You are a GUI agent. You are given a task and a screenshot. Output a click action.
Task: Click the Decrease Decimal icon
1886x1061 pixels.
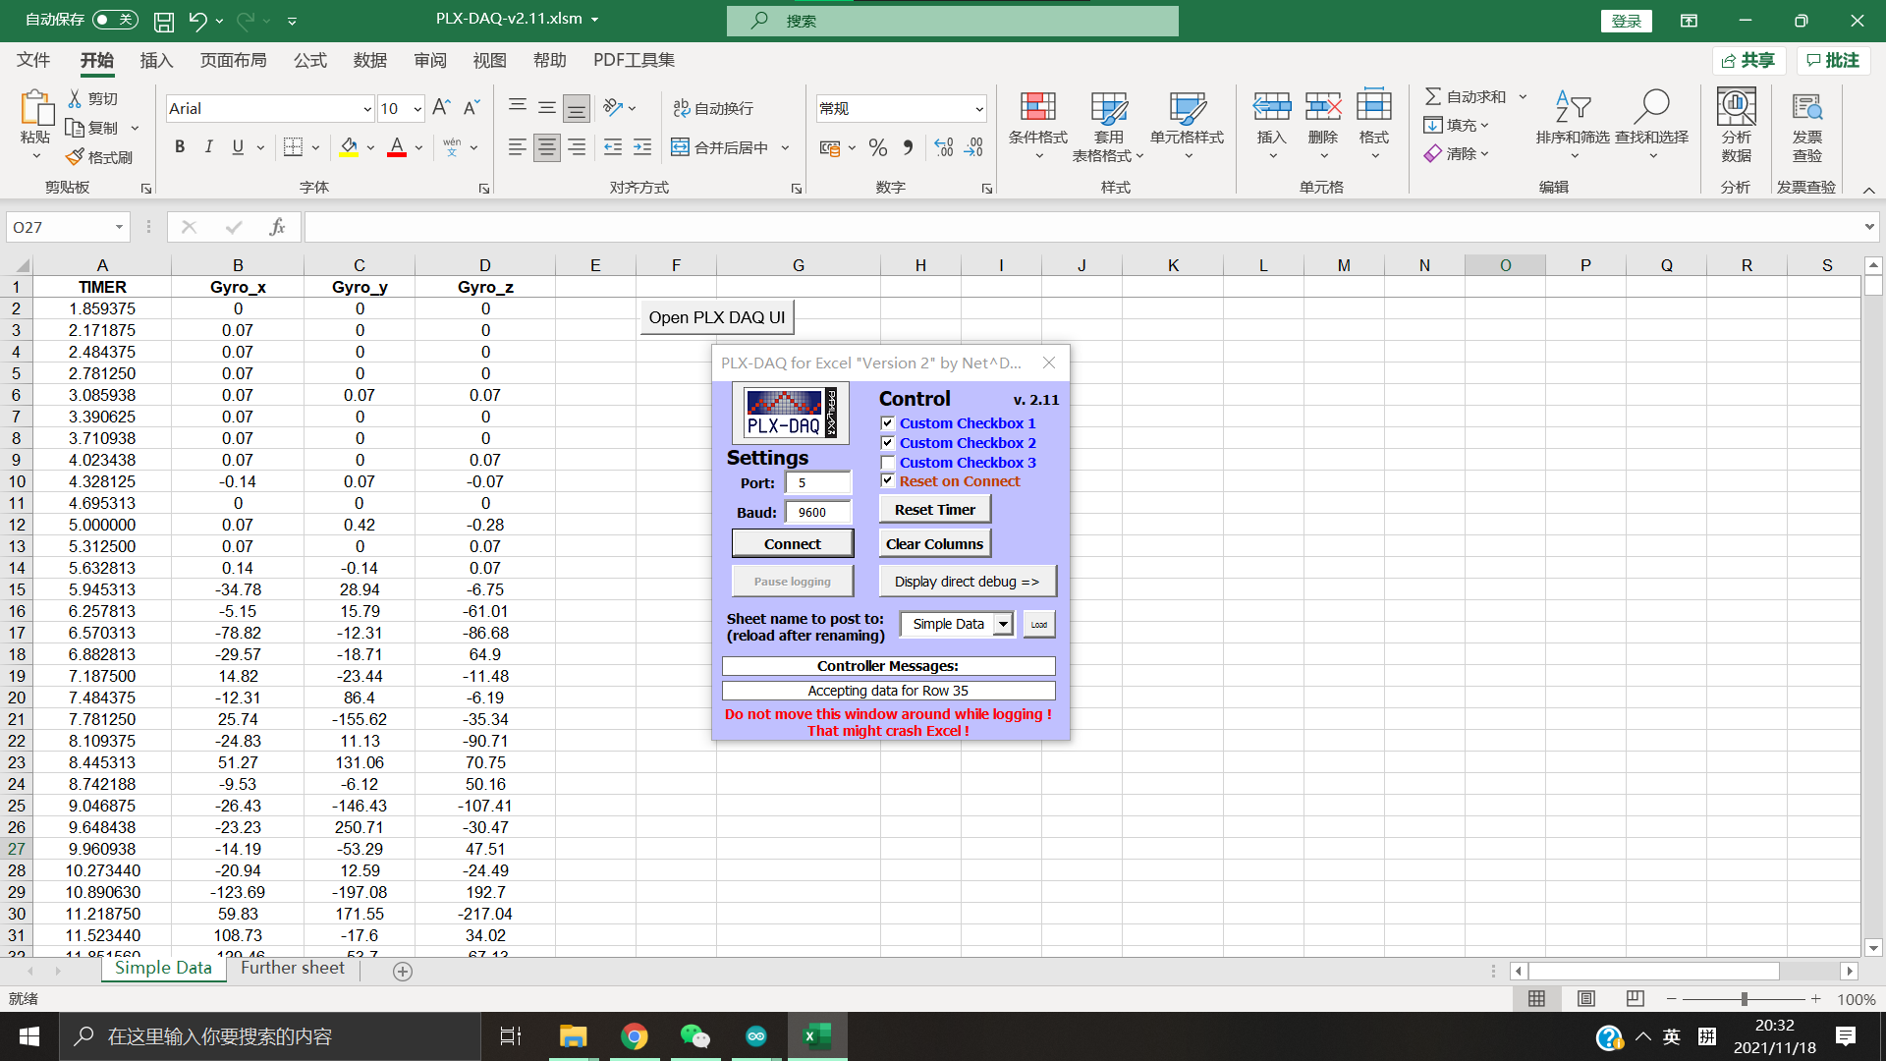(x=973, y=147)
